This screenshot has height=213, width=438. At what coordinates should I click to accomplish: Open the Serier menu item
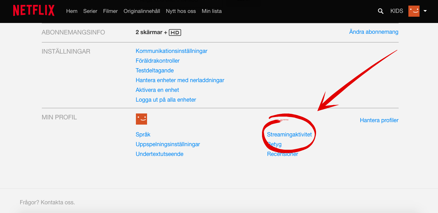90,11
